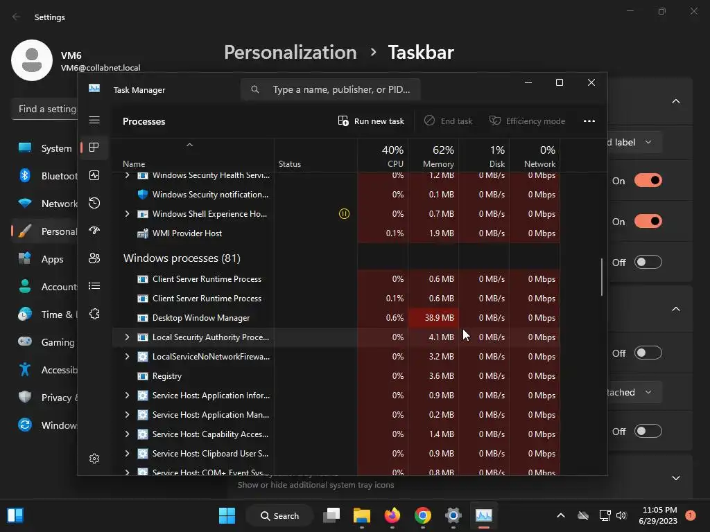710x532 pixels.
Task: Expand LocalServiceNoNetworkFirewall row
Action: click(x=128, y=357)
